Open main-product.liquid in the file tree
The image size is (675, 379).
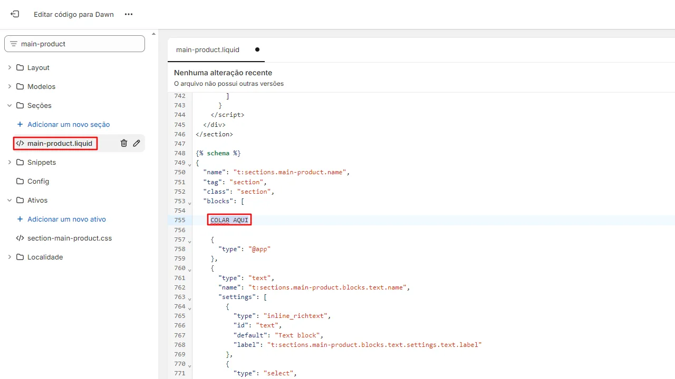(60, 143)
